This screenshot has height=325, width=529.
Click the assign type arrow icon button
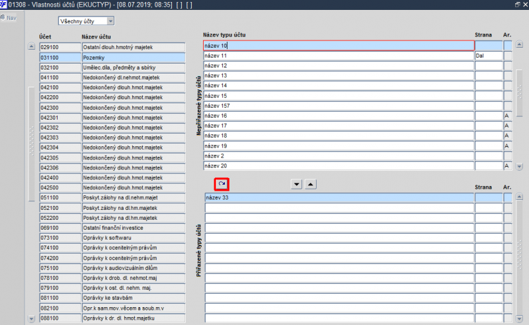[222, 184]
